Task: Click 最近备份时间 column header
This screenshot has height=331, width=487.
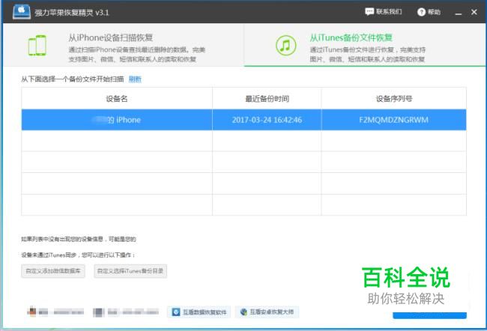Action: (x=267, y=99)
